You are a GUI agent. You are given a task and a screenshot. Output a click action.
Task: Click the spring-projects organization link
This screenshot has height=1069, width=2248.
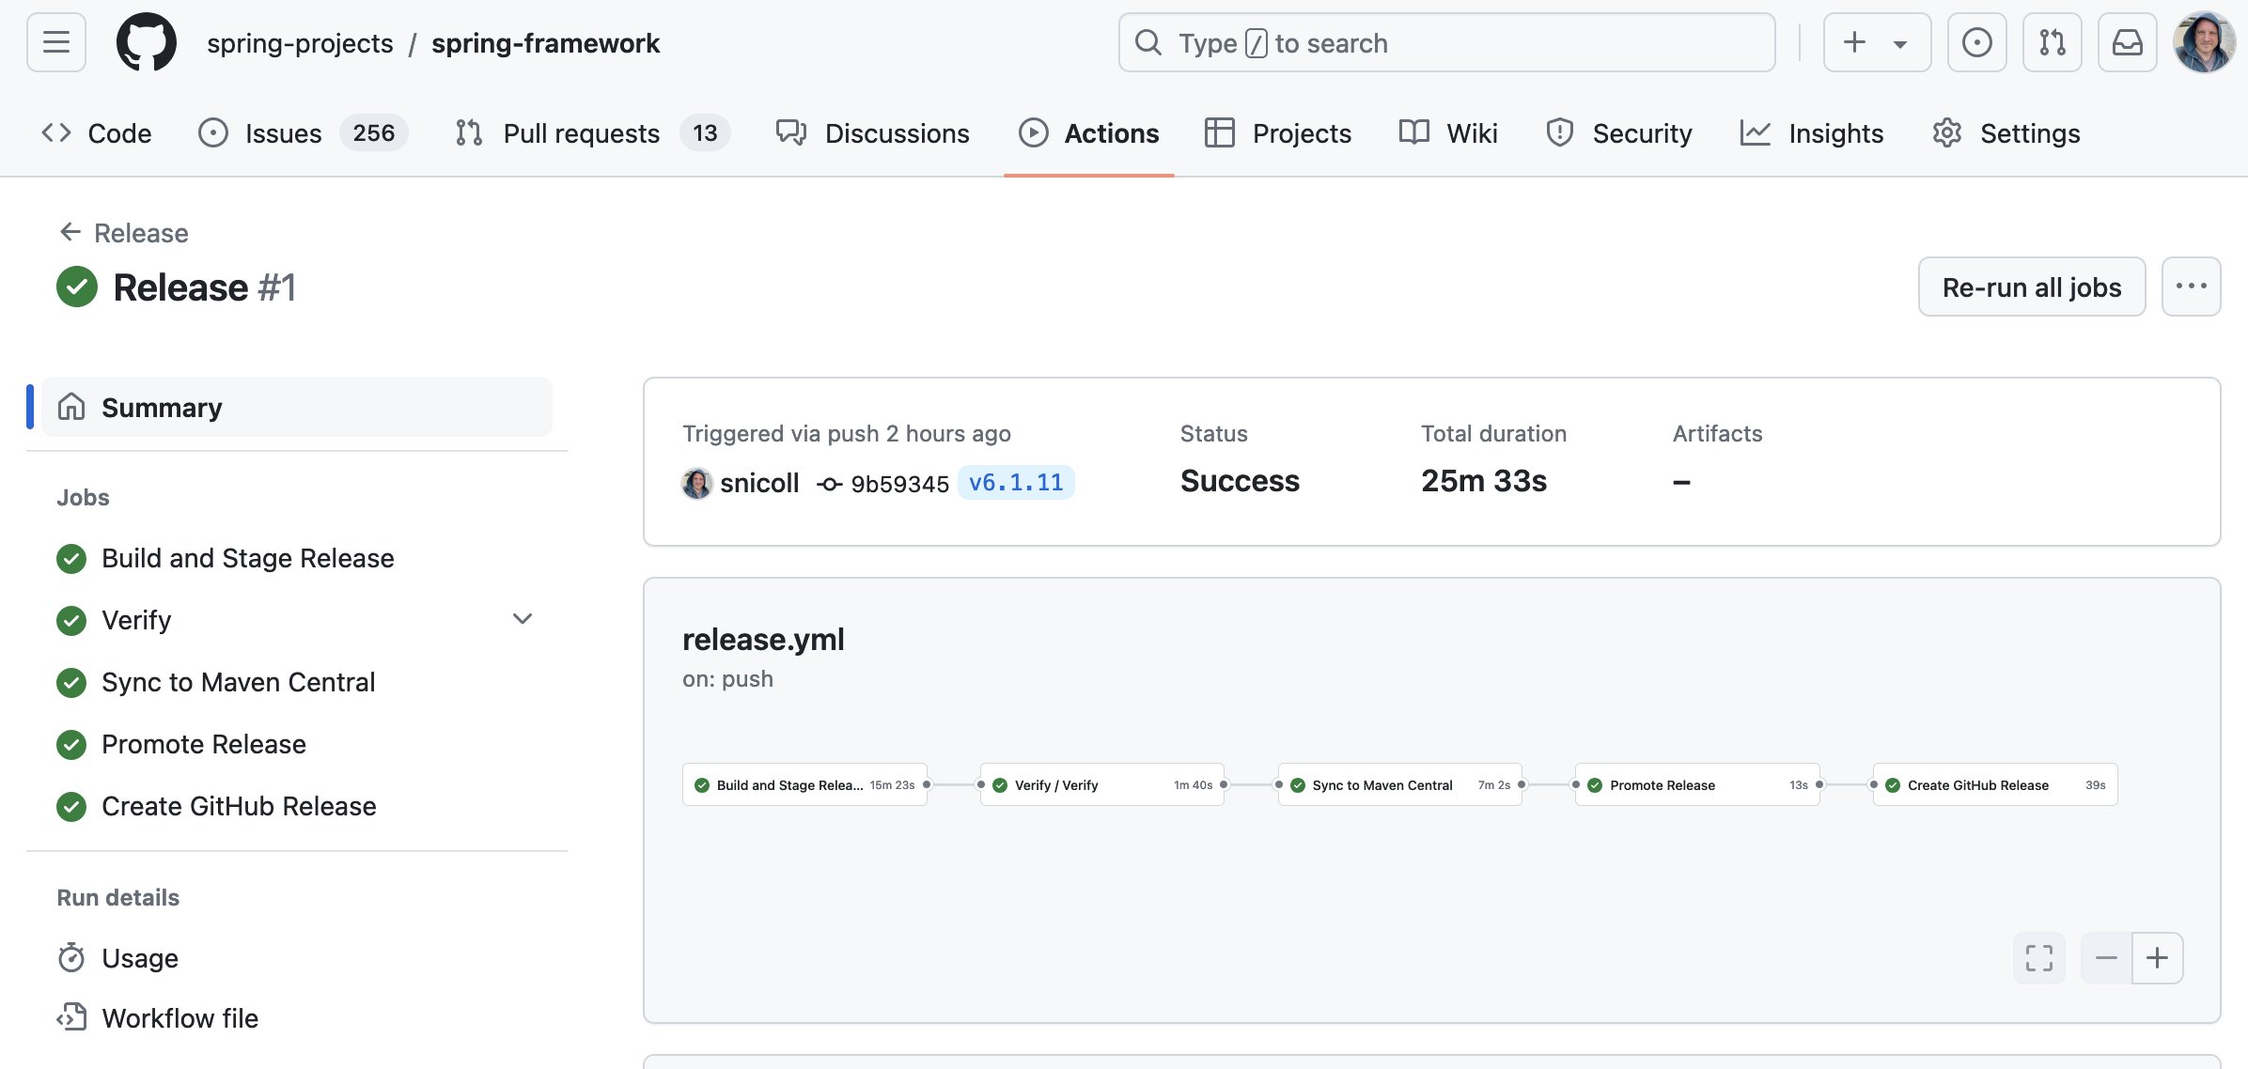tap(300, 43)
